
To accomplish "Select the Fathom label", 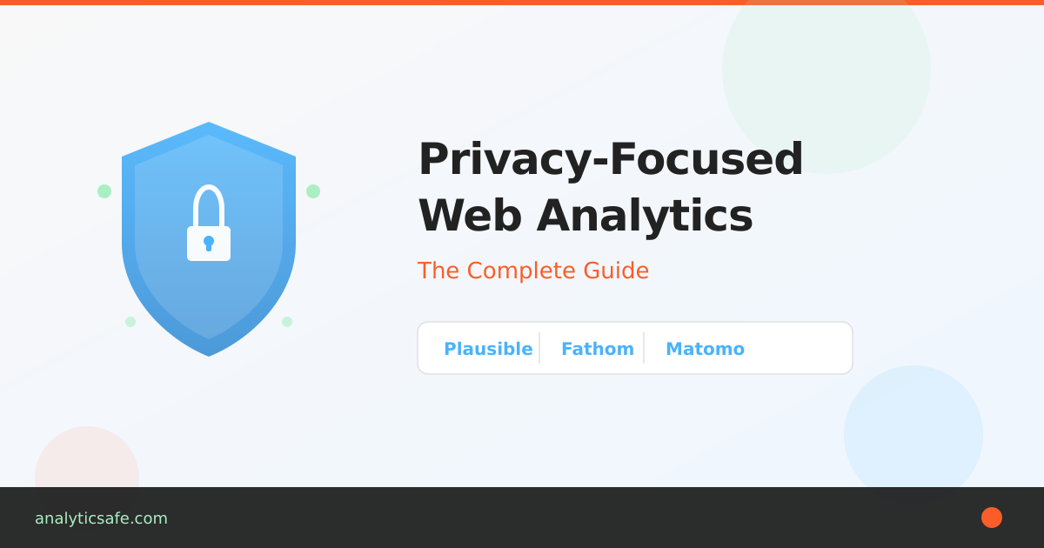I will pyautogui.click(x=598, y=349).
